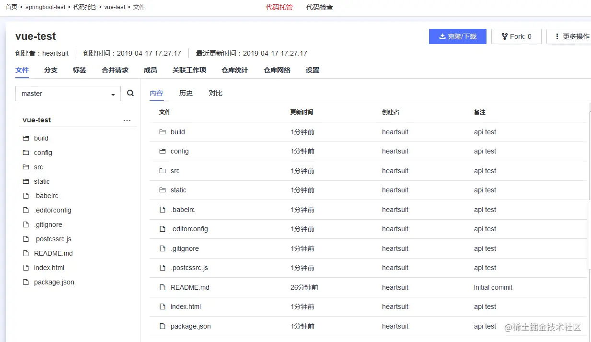
Task: Select .gitignore in the left file tree
Action: pyautogui.click(x=48, y=224)
